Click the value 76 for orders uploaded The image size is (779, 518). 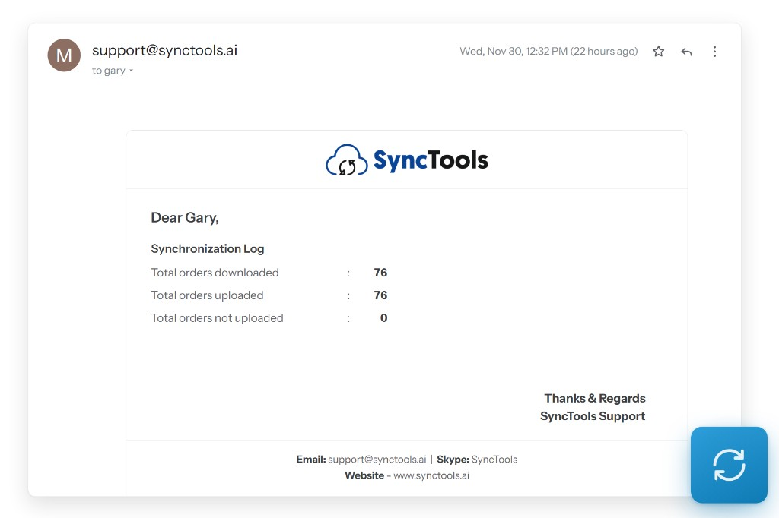point(380,295)
